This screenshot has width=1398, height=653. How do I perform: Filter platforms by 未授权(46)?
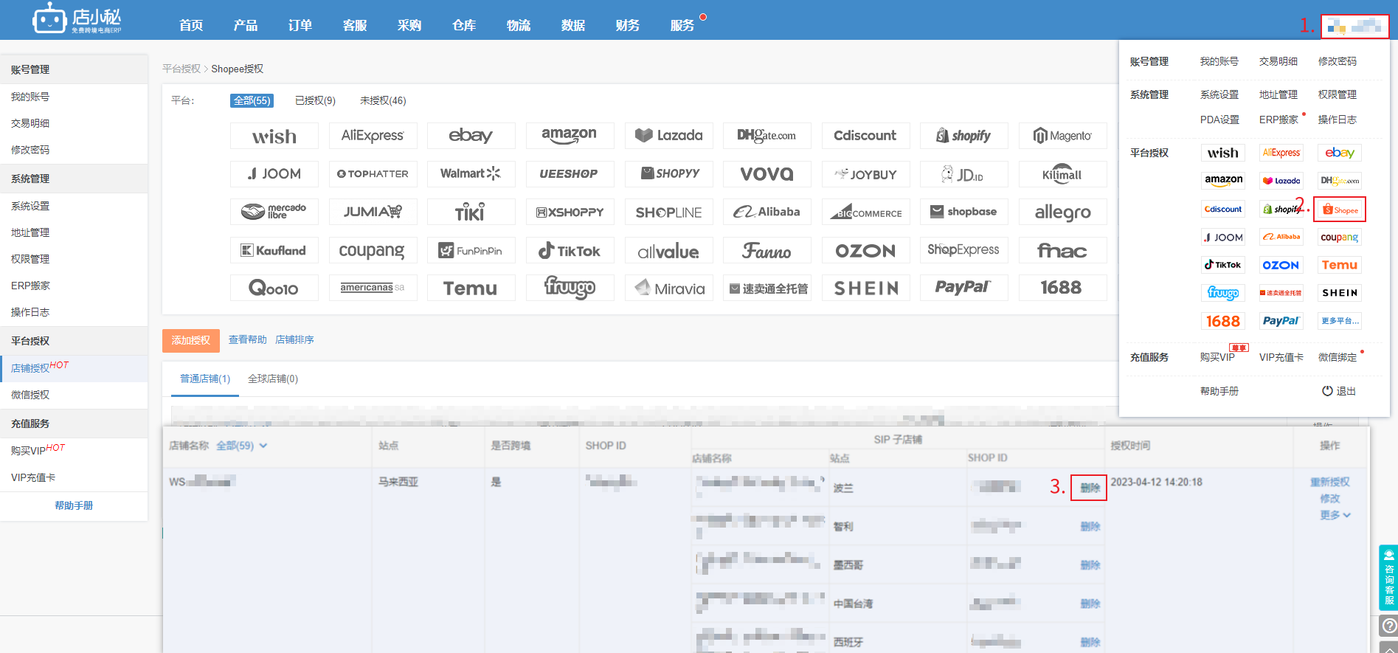click(x=383, y=100)
